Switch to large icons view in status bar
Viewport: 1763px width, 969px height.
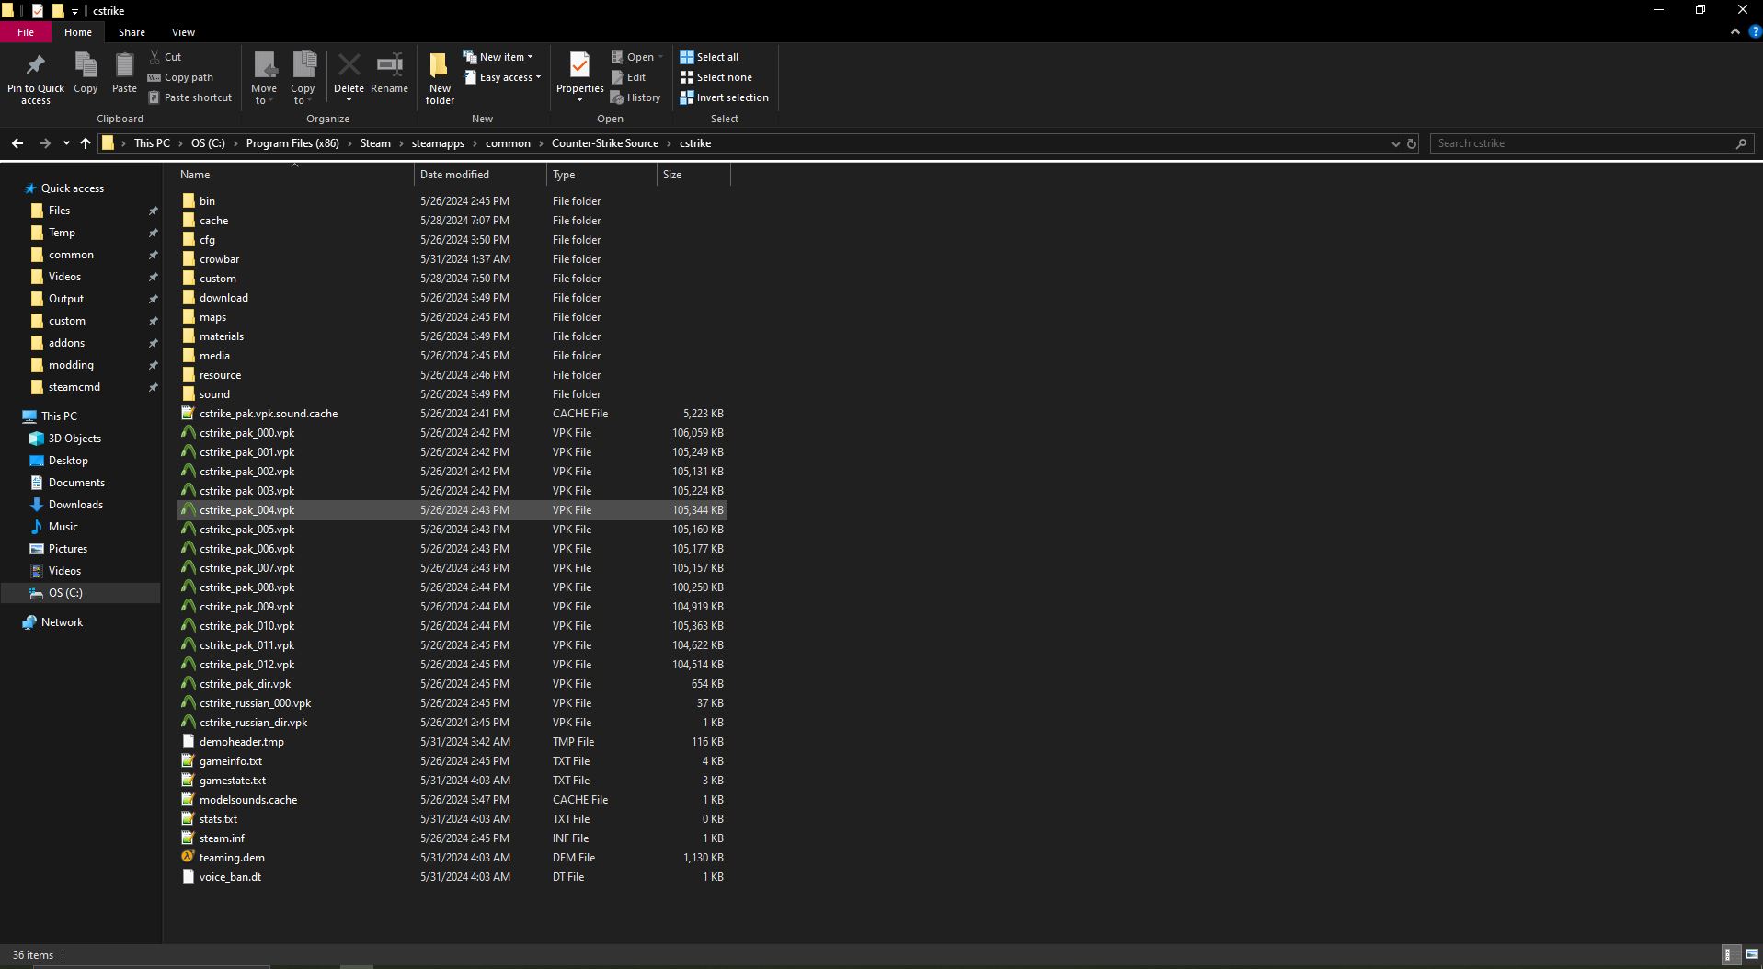(1751, 954)
